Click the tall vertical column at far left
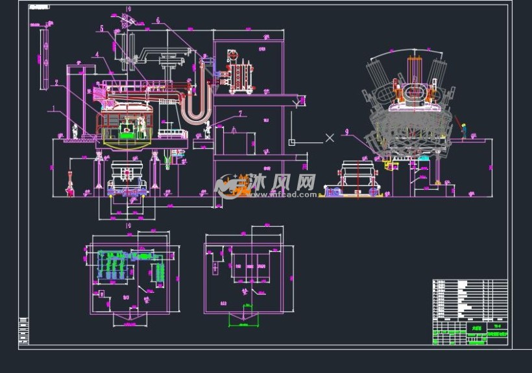 44,58
